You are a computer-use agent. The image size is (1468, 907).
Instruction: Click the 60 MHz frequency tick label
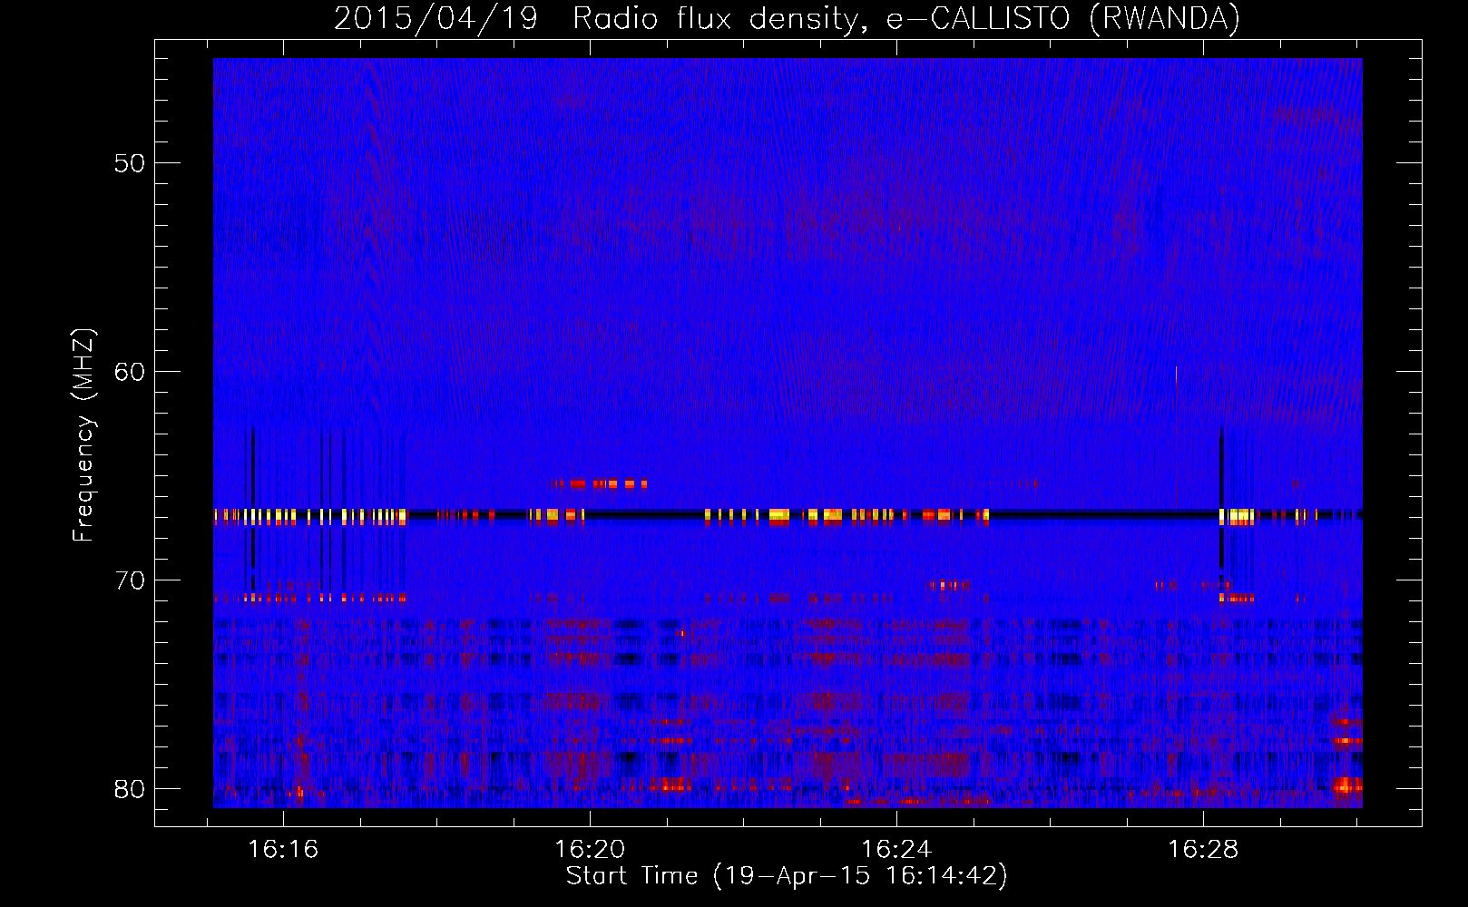(130, 372)
